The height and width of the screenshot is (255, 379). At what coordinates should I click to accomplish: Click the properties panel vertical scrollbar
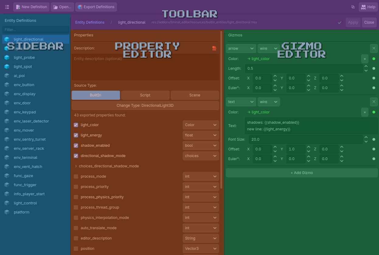[221, 109]
